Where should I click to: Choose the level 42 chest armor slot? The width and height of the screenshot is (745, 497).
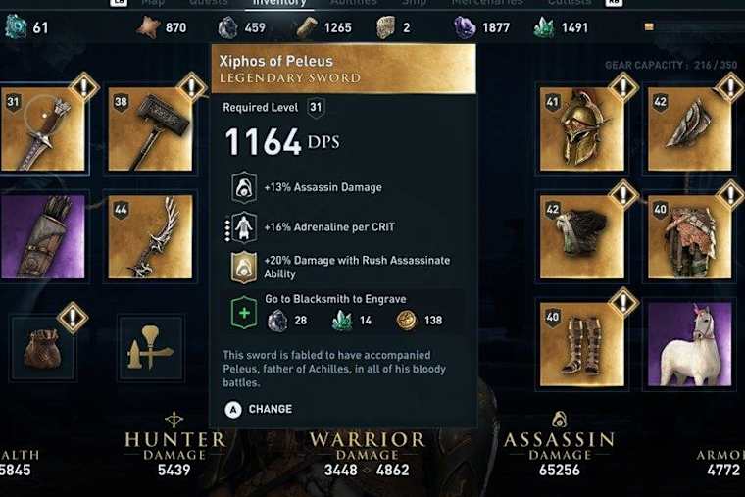(581, 236)
